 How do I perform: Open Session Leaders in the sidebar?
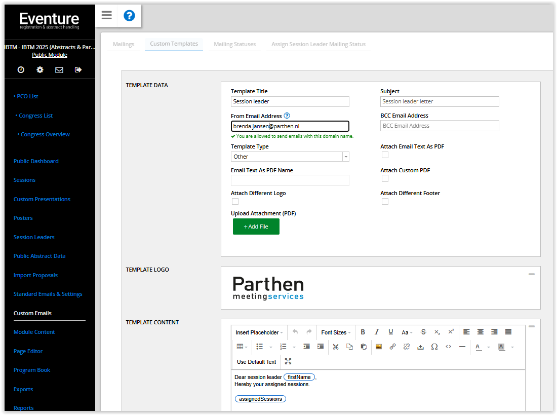pyautogui.click(x=34, y=237)
